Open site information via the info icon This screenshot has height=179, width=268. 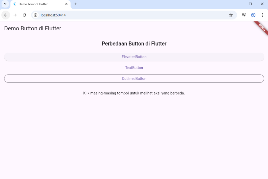[x=35, y=15]
